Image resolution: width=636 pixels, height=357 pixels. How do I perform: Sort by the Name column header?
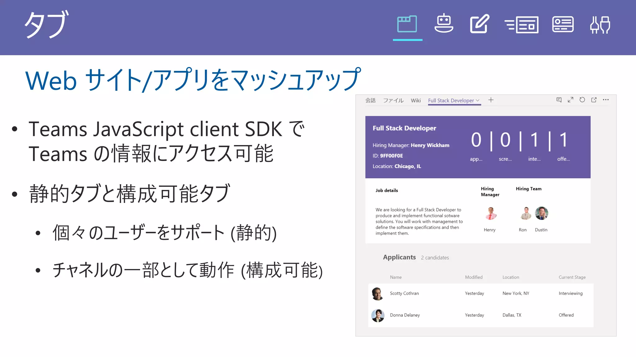click(396, 277)
